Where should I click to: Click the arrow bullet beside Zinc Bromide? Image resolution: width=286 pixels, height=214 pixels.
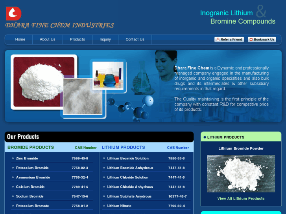coord(13,158)
